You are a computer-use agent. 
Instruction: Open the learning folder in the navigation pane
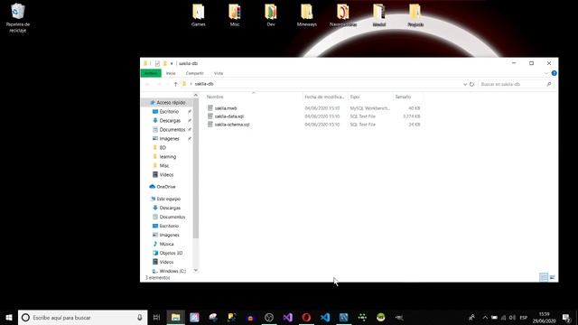pos(168,156)
